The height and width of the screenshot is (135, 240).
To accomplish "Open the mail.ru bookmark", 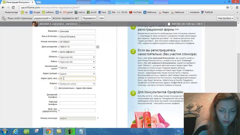I will [80, 12].
